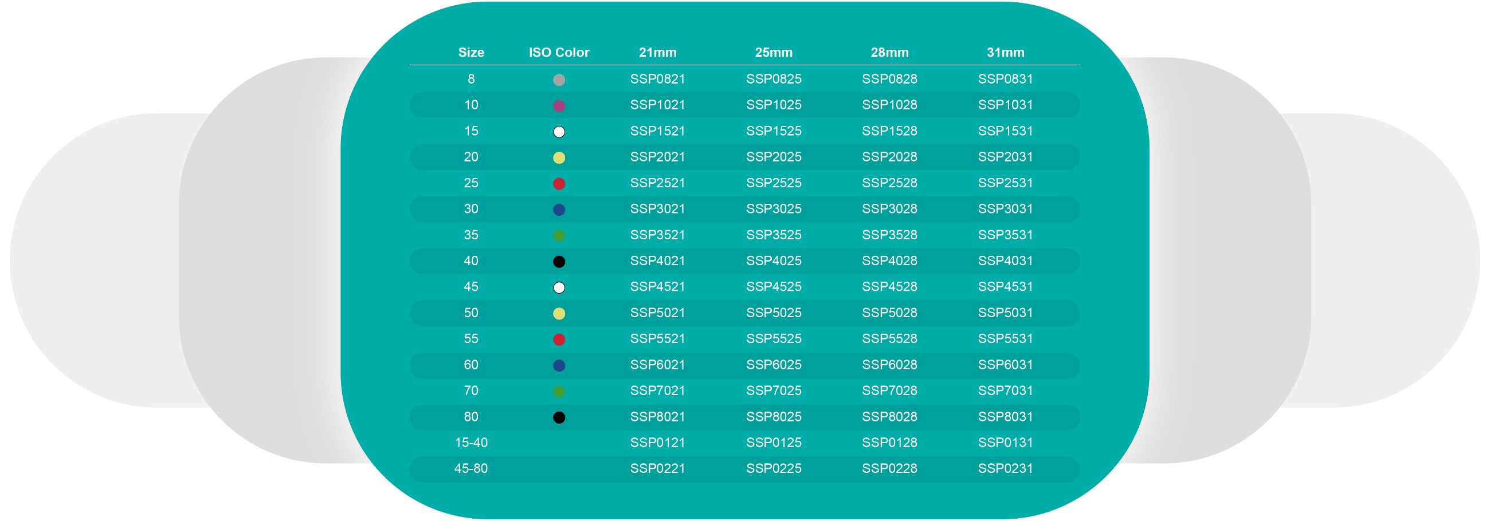Select the 21mm column header
1490x521 pixels.
[x=658, y=53]
